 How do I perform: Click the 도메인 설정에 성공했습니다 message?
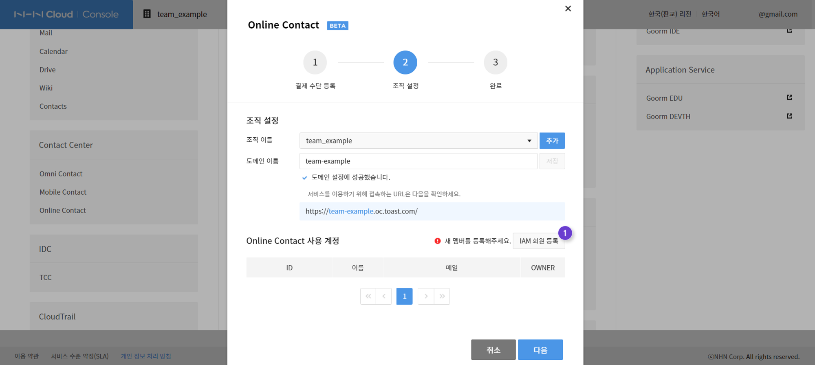[350, 177]
